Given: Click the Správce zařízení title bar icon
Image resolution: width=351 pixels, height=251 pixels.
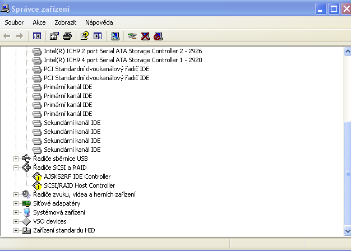Looking at the screenshot, I should pos(5,8).
